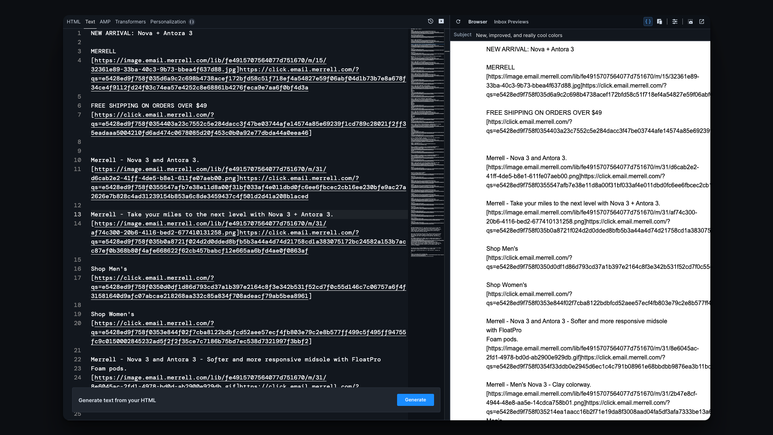Viewport: 773px width, 435px height.
Task: Click the code minimap overview
Action: pyautogui.click(x=427, y=143)
